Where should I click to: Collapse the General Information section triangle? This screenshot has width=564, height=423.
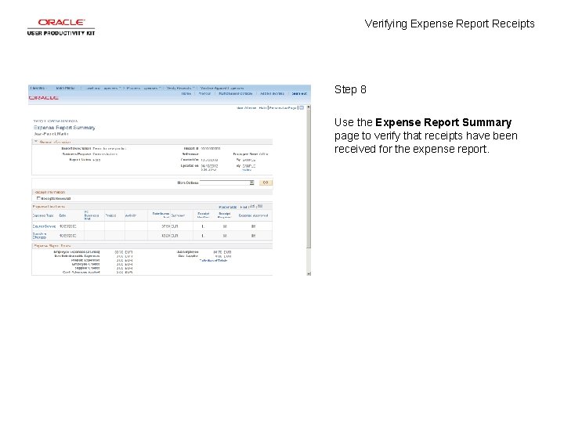tap(36, 142)
